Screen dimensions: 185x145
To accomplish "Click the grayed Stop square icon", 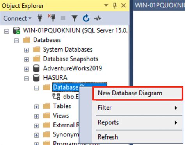I will [x=63, y=18].
